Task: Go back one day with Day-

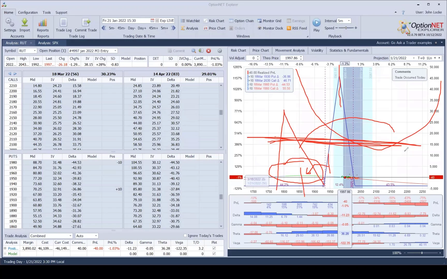Action: tap(131, 28)
